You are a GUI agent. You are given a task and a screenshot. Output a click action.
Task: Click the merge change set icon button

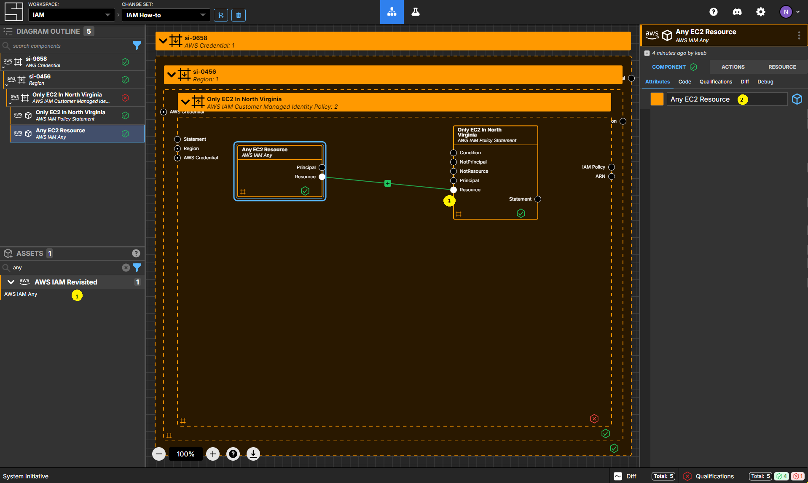[x=221, y=15]
